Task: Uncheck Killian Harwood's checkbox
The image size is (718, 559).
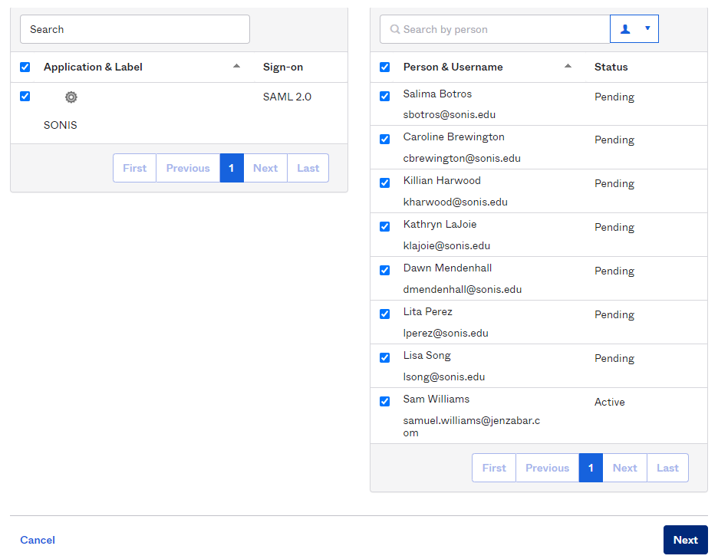Action: (384, 183)
